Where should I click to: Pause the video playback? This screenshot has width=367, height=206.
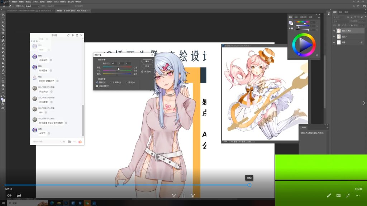[183, 196]
